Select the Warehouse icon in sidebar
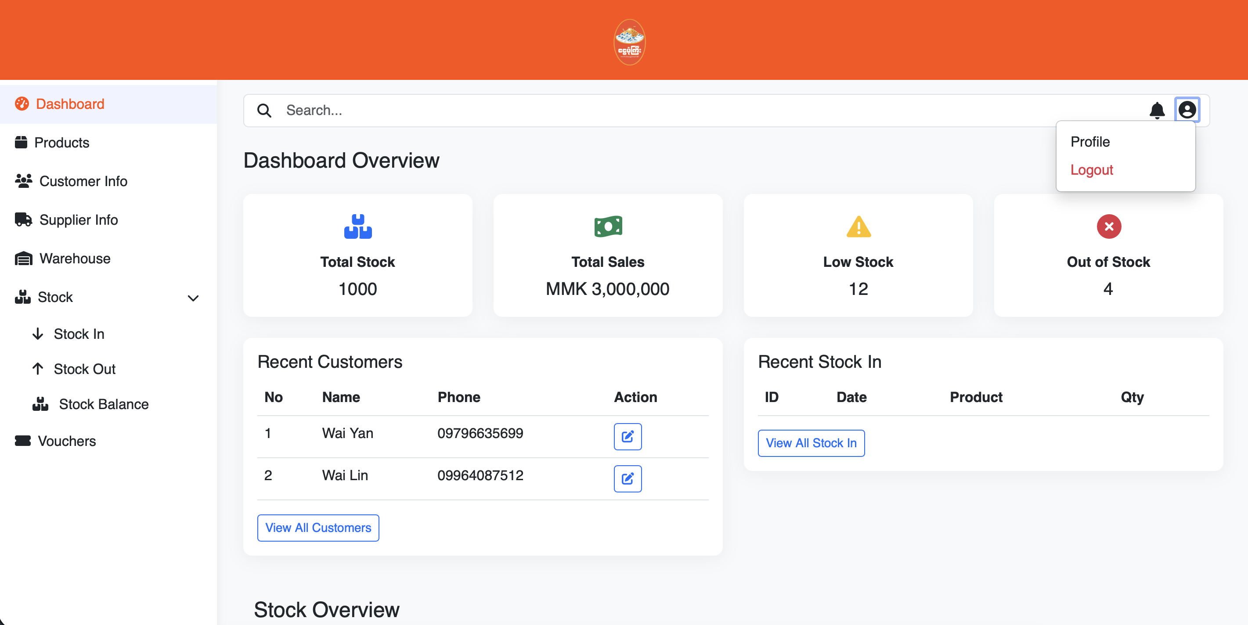The width and height of the screenshot is (1248, 625). point(22,258)
